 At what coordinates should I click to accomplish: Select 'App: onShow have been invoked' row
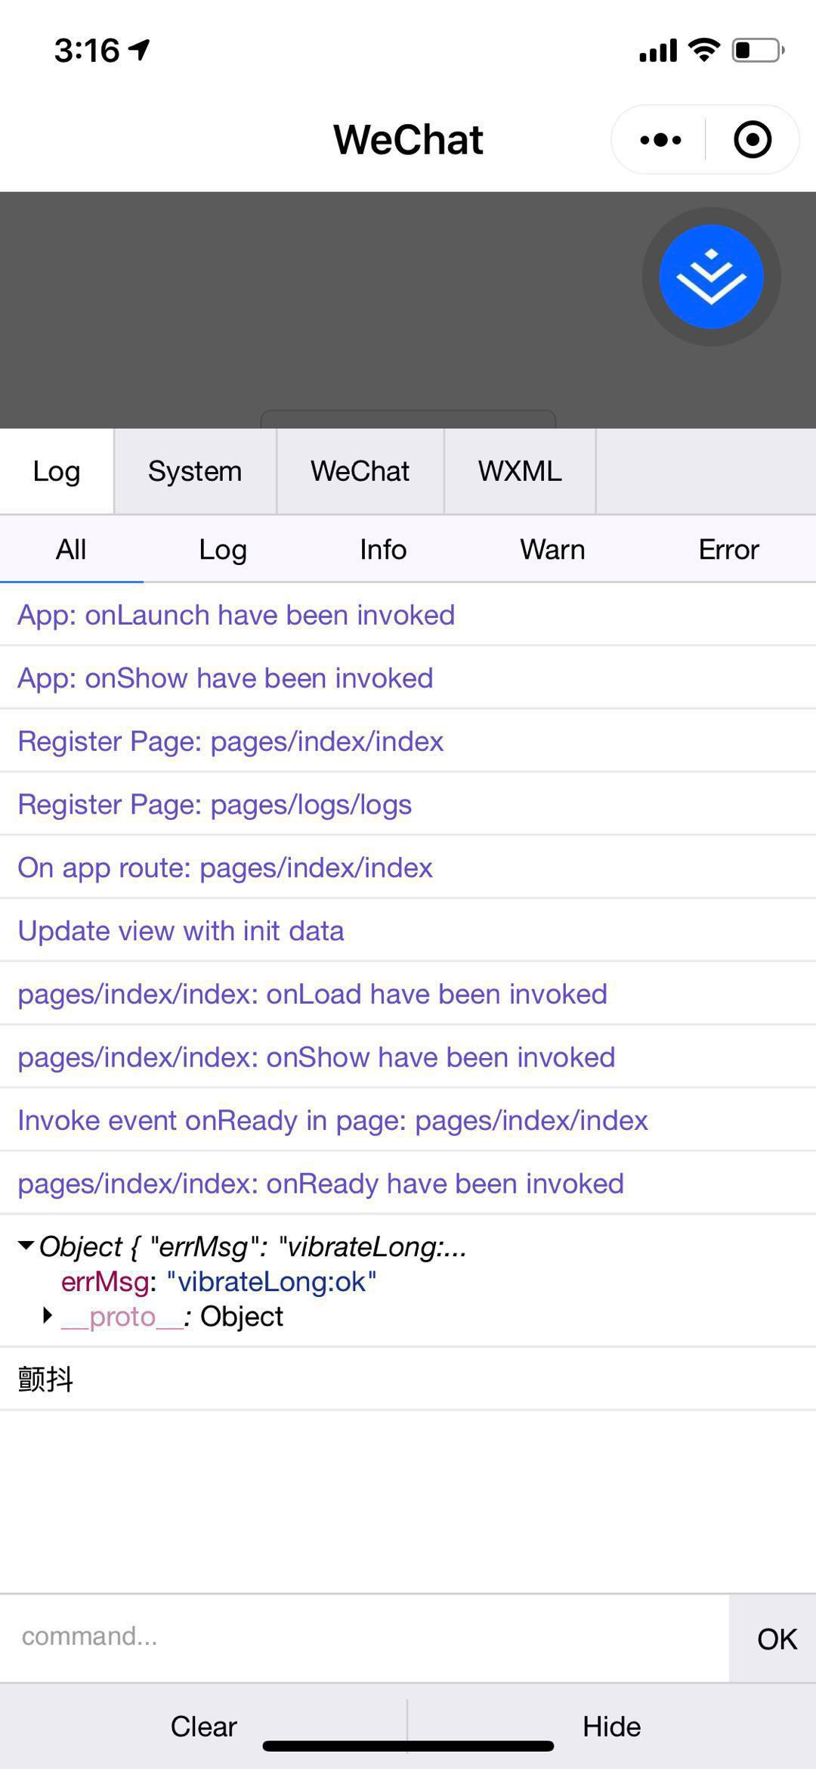click(x=408, y=678)
